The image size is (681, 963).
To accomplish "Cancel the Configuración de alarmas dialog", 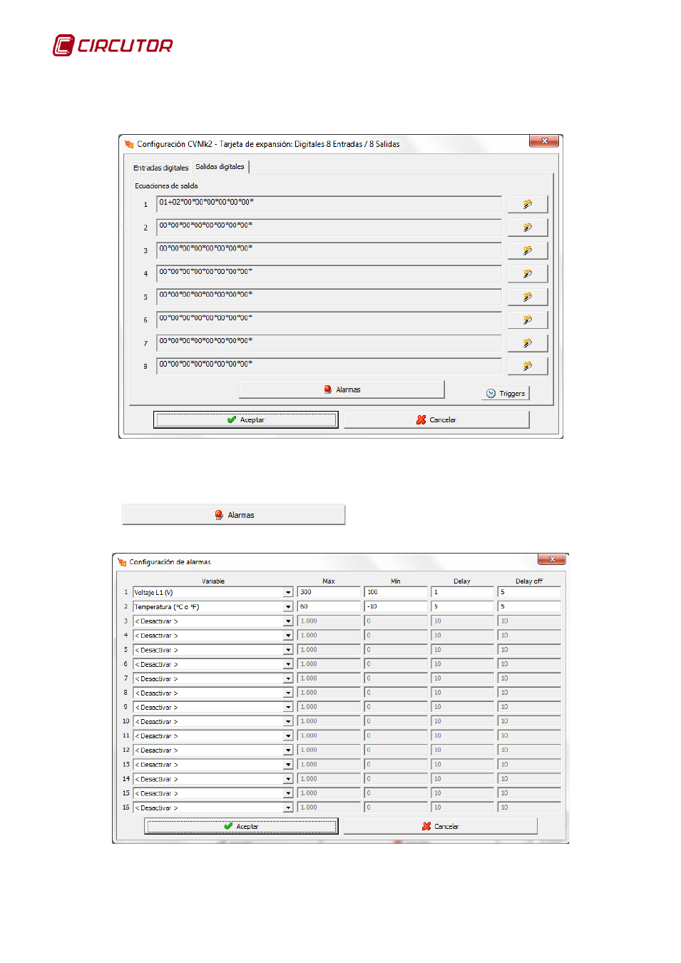I will (x=440, y=826).
